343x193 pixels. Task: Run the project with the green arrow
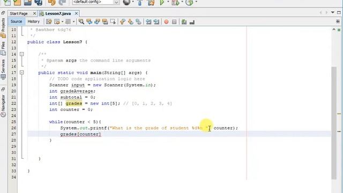[162, 2]
